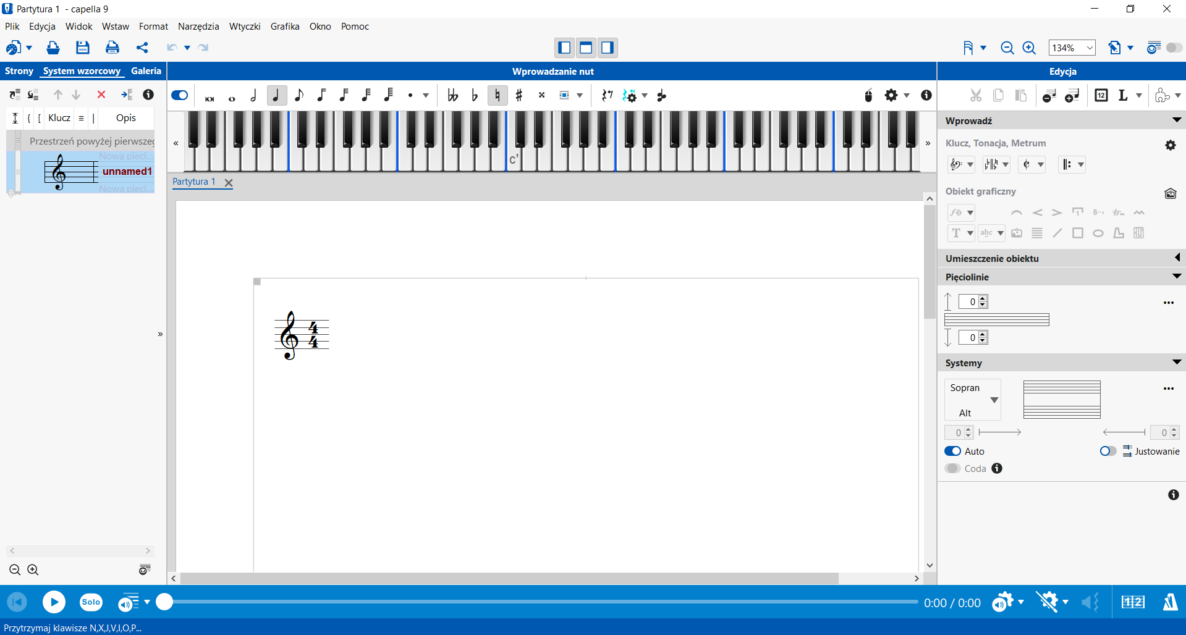Viewport: 1186px width, 635px height.
Task: Toggle the Auto switch off
Action: (952, 452)
